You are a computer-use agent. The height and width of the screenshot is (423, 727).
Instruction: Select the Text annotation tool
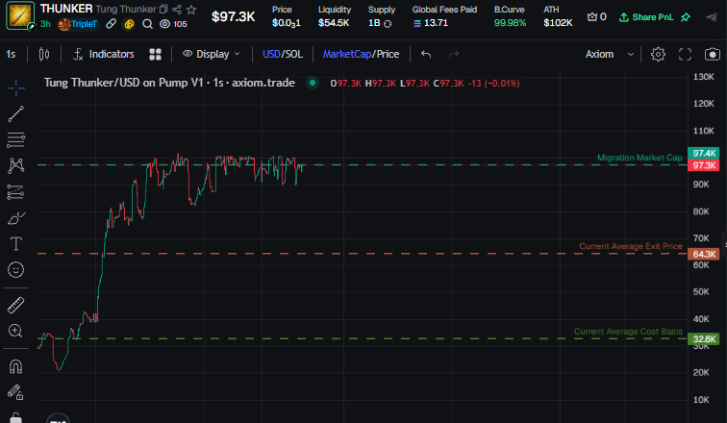[15, 243]
